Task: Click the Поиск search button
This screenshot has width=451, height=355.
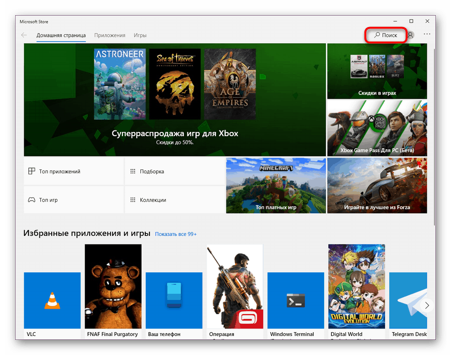Action: pos(385,35)
